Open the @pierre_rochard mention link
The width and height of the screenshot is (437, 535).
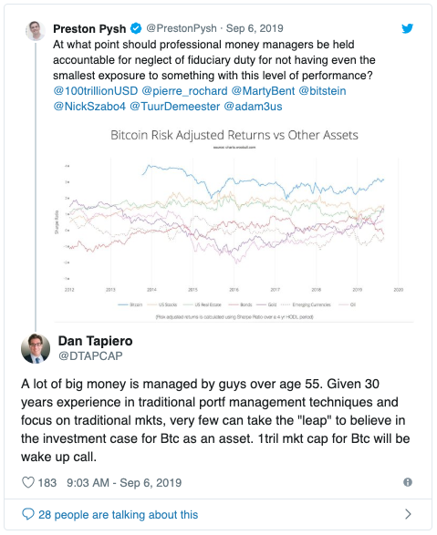[184, 91]
